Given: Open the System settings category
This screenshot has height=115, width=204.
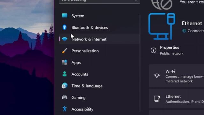Looking at the screenshot, I should 99,16.
